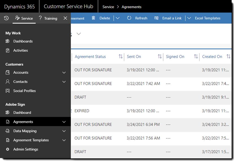The width and height of the screenshot is (234, 161).
Task: Click the Excel Templates button
Action: [207, 18]
